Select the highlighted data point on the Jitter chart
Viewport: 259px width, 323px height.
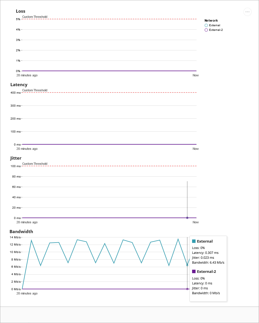coord(187,218)
